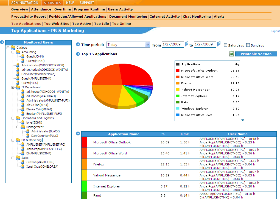The width and height of the screenshot is (280, 199).
Task: Click the IT Department group icon
Action: tap(18, 87)
